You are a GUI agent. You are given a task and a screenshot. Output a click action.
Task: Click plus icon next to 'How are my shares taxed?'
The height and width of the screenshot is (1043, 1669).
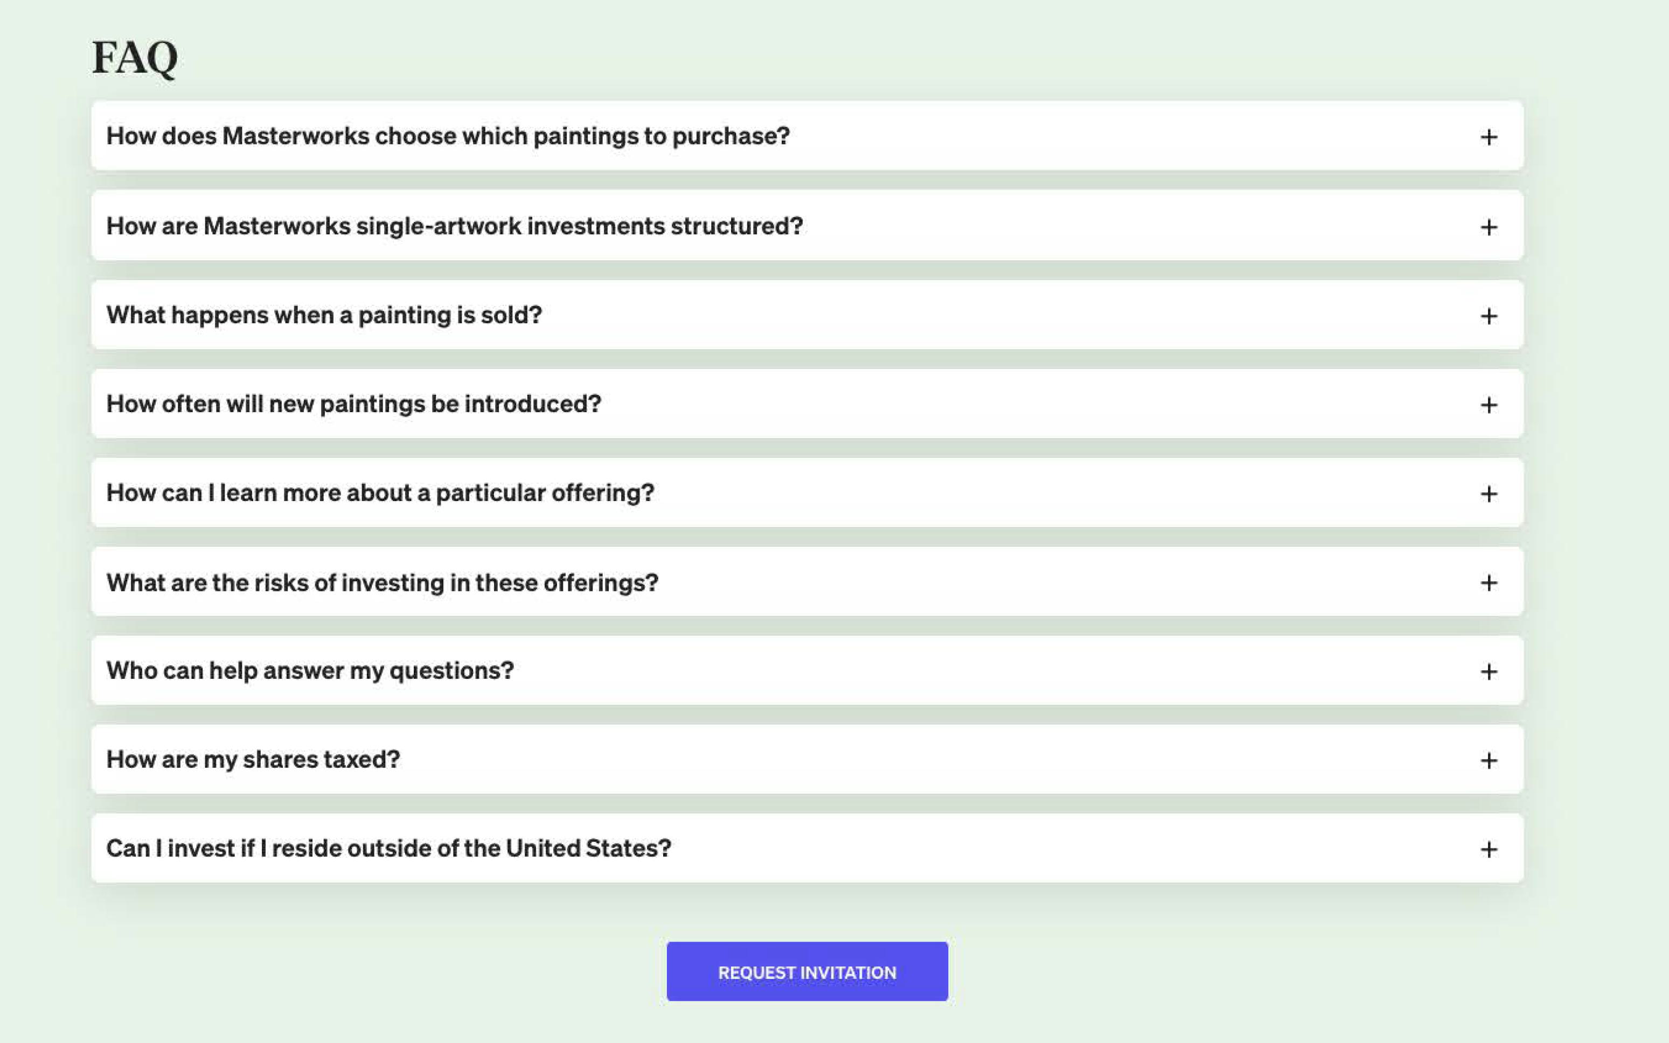(x=1489, y=761)
